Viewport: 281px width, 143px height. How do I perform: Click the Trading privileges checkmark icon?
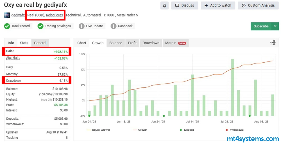pyautogui.click(x=40, y=26)
